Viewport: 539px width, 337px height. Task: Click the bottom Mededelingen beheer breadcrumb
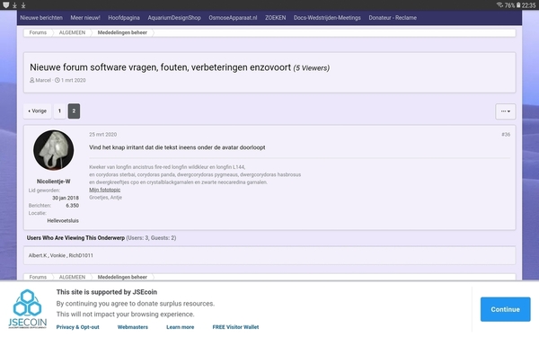[122, 277]
